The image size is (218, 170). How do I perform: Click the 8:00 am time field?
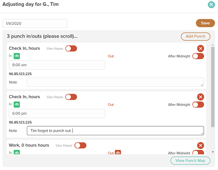coord(57,65)
